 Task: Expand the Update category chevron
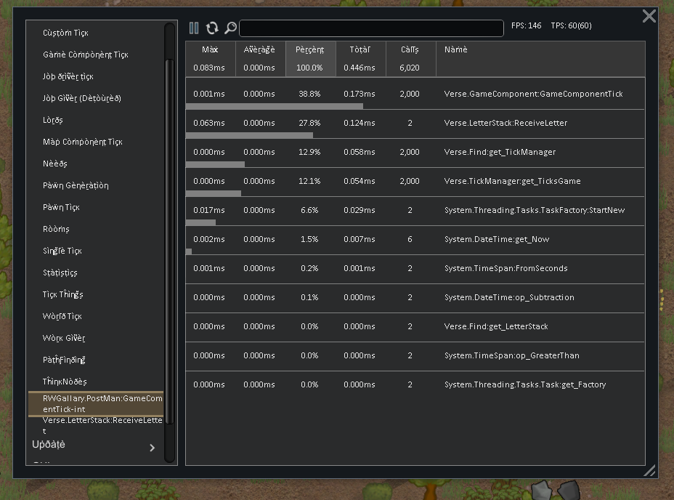click(153, 448)
